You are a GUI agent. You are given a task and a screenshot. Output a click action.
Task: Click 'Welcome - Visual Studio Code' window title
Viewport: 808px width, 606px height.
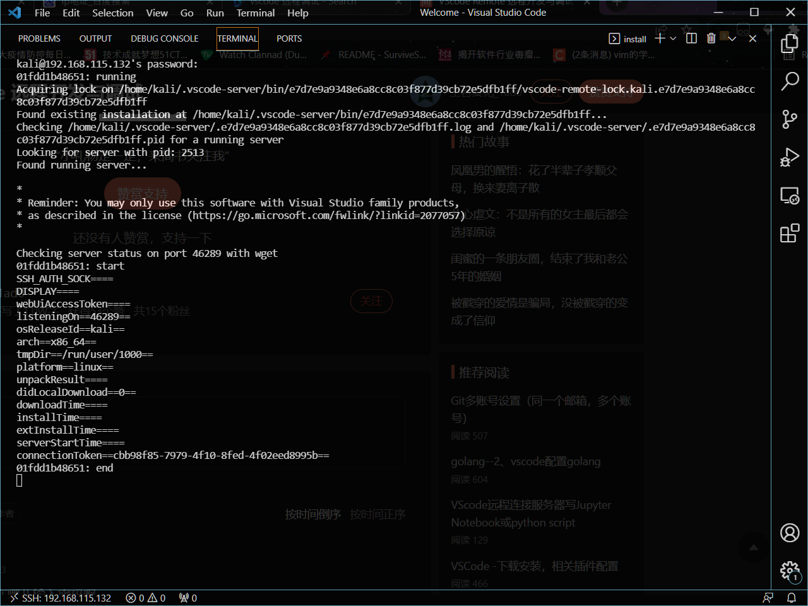point(483,13)
